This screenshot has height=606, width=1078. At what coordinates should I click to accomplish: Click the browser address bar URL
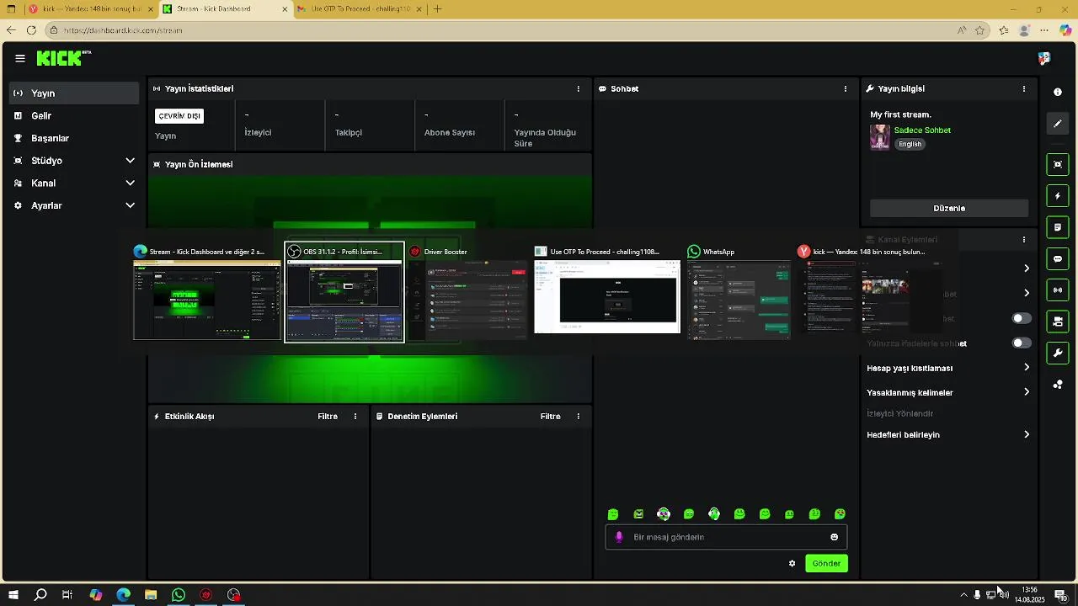click(123, 30)
